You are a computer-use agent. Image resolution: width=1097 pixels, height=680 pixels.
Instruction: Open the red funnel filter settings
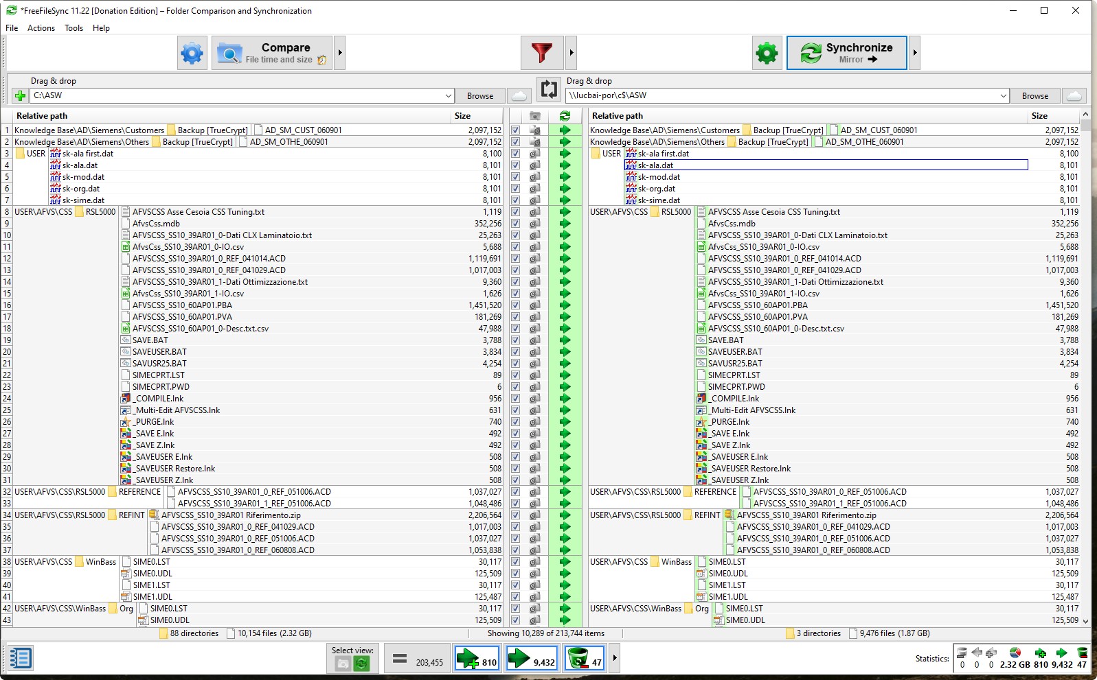pos(541,53)
